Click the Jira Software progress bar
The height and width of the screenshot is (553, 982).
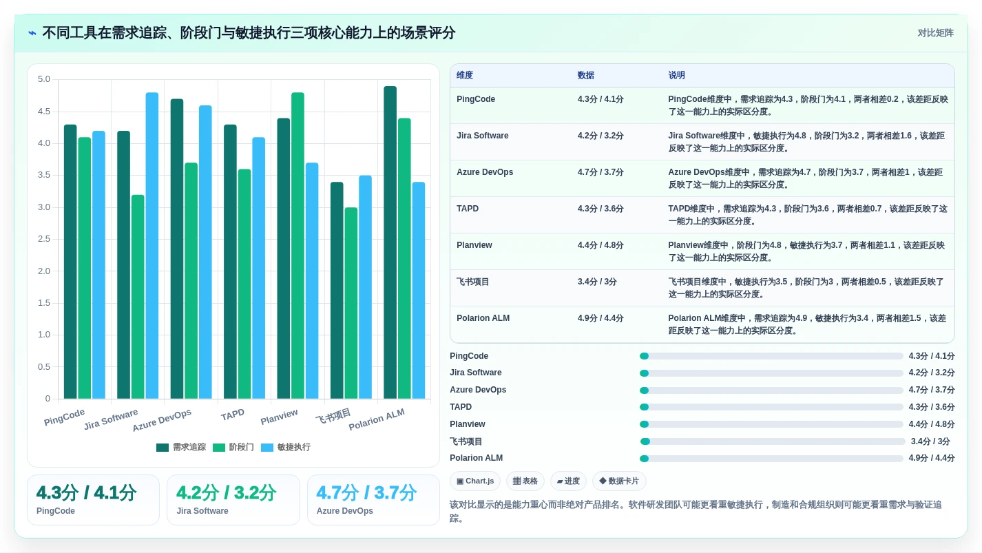771,373
